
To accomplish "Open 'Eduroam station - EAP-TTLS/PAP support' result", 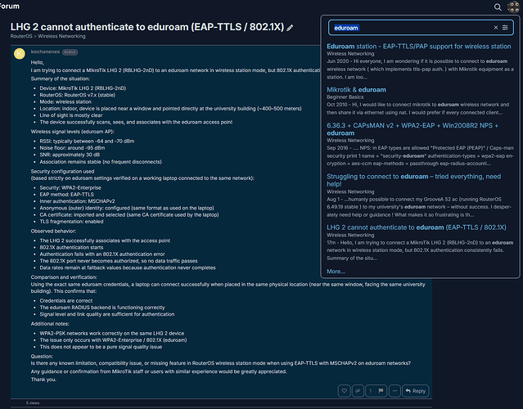I will pyautogui.click(x=418, y=47).
